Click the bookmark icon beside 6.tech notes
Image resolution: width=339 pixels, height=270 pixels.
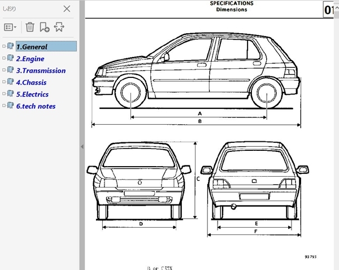[x=11, y=106]
